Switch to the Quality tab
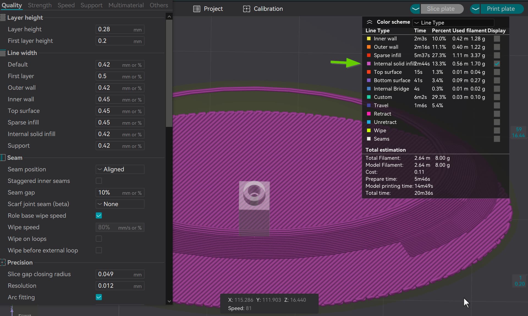528x316 pixels. click(12, 5)
